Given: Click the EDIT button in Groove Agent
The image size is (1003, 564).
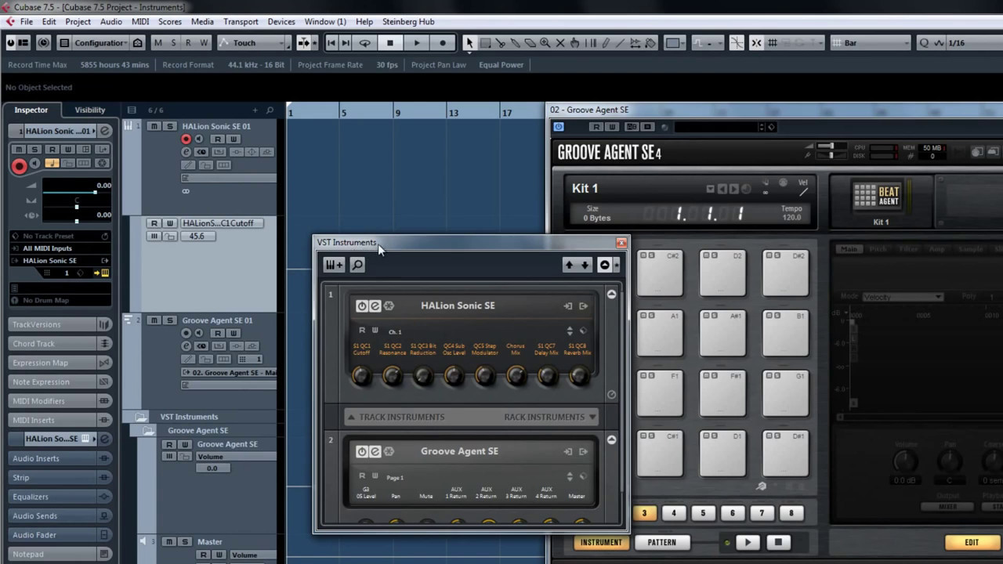Looking at the screenshot, I should [x=972, y=542].
